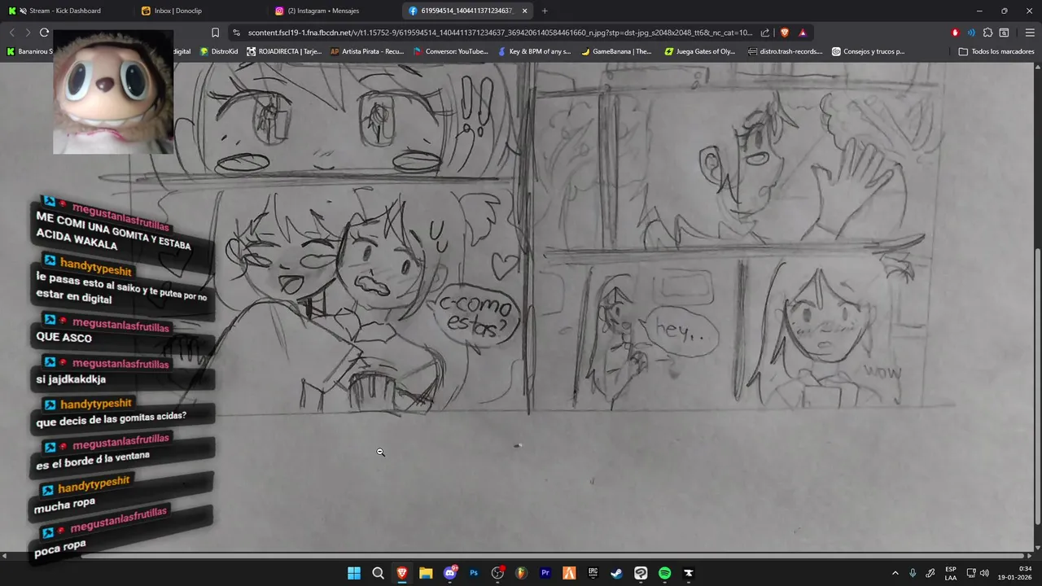
Task: Switch to the Stream - Kick Dashboard tab
Action: click(x=65, y=11)
